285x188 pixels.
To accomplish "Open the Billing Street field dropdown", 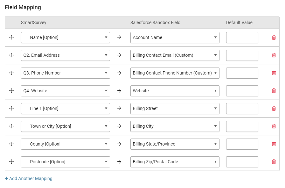I will tap(175, 108).
